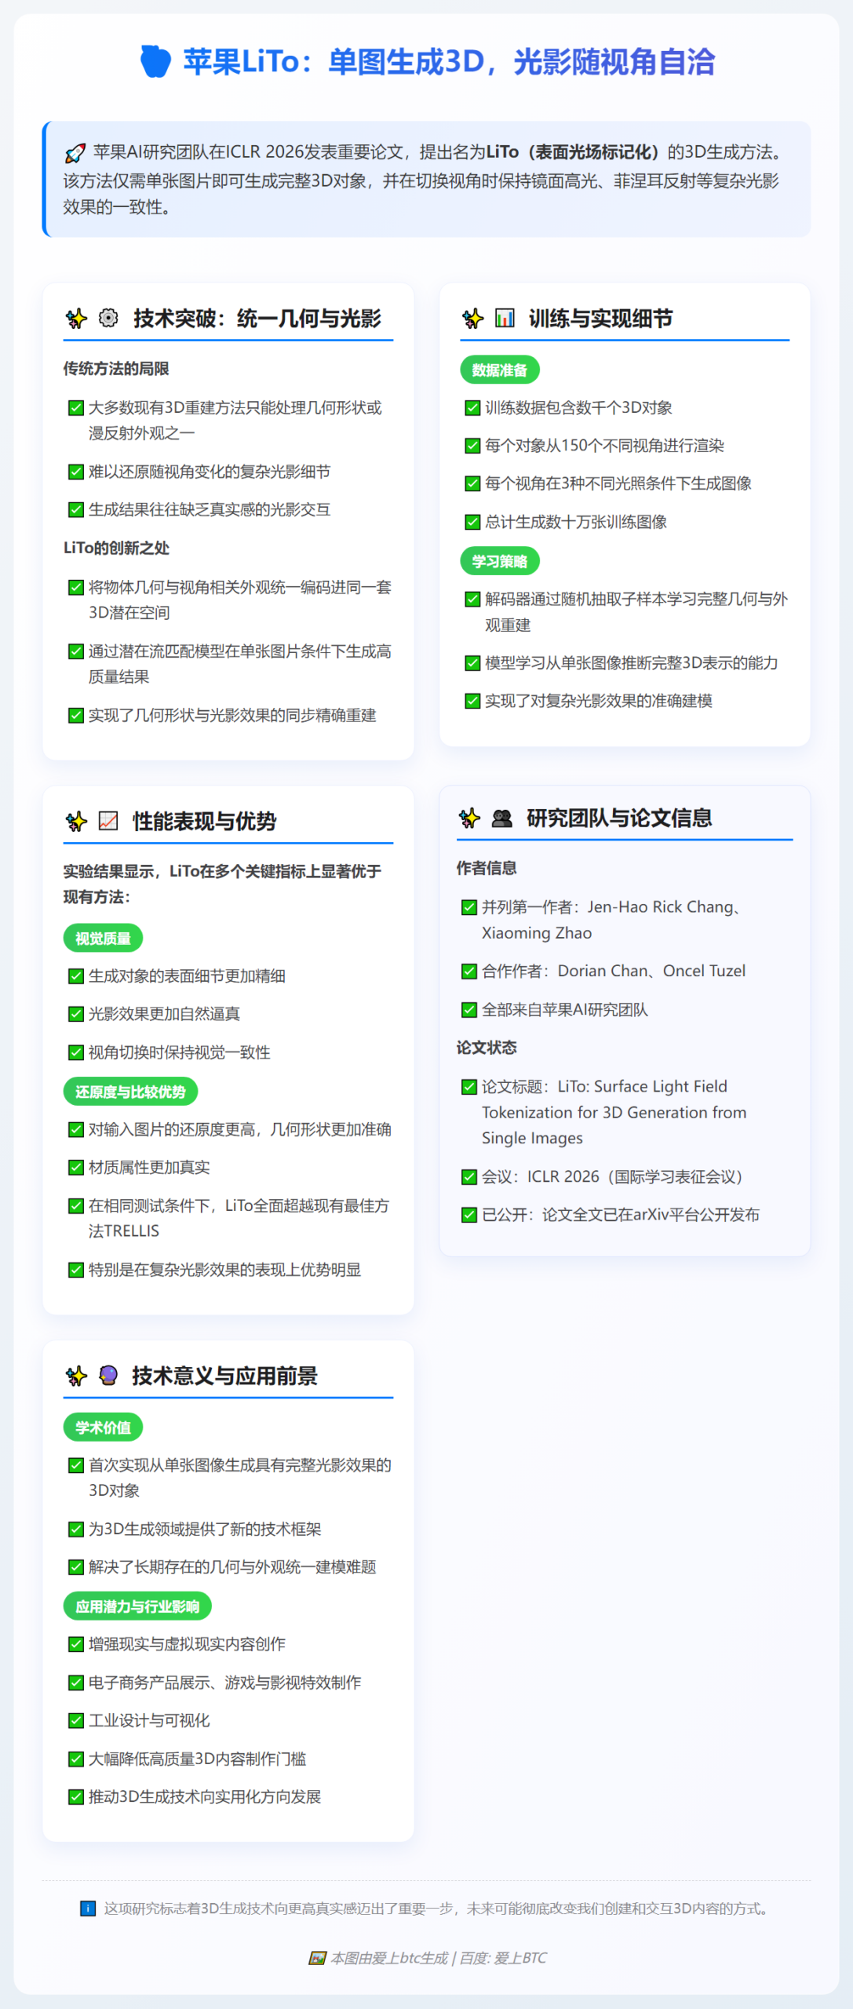Screen dimensions: 853x2009
Task: Click the text 解决了长期存在的几何与外观统一建模难题
Action: click(232, 1566)
